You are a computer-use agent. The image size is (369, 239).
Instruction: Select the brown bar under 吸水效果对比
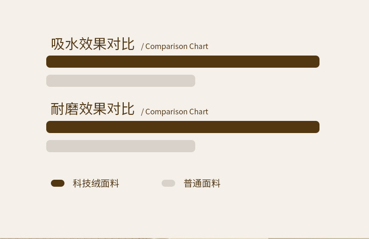click(183, 62)
